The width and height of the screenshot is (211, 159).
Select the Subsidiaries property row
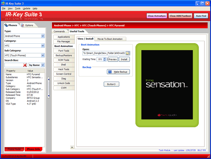(25, 77)
